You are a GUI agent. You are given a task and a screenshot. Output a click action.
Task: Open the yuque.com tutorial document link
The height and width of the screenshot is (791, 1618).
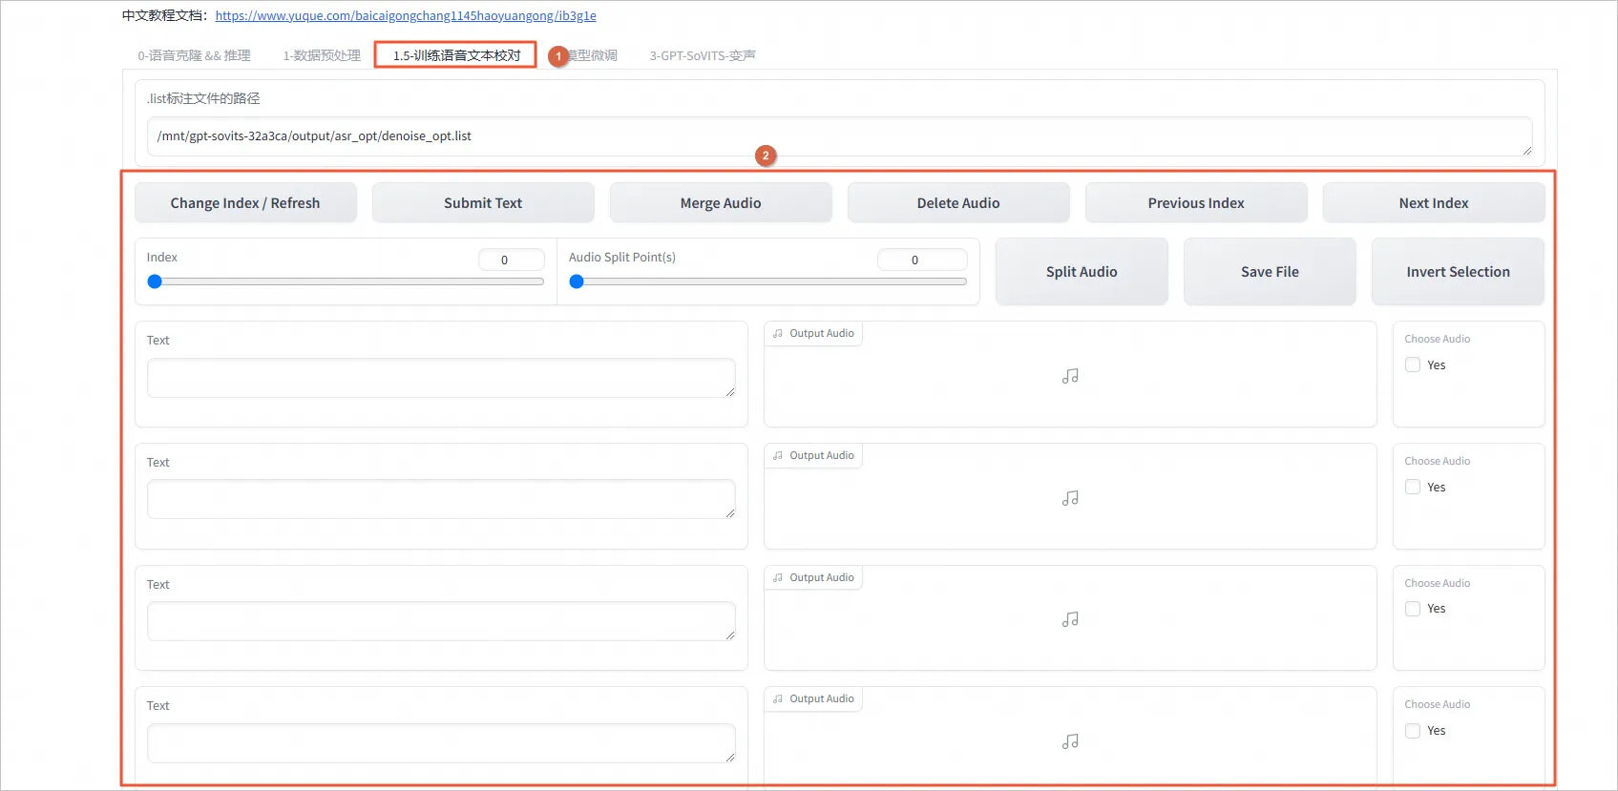pyautogui.click(x=406, y=15)
